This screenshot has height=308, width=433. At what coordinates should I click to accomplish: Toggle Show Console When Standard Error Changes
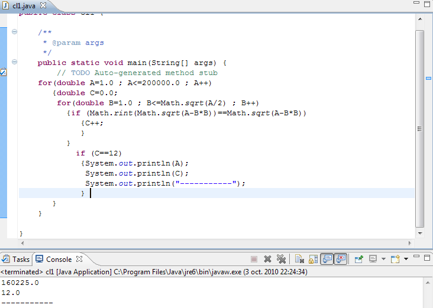point(341,259)
